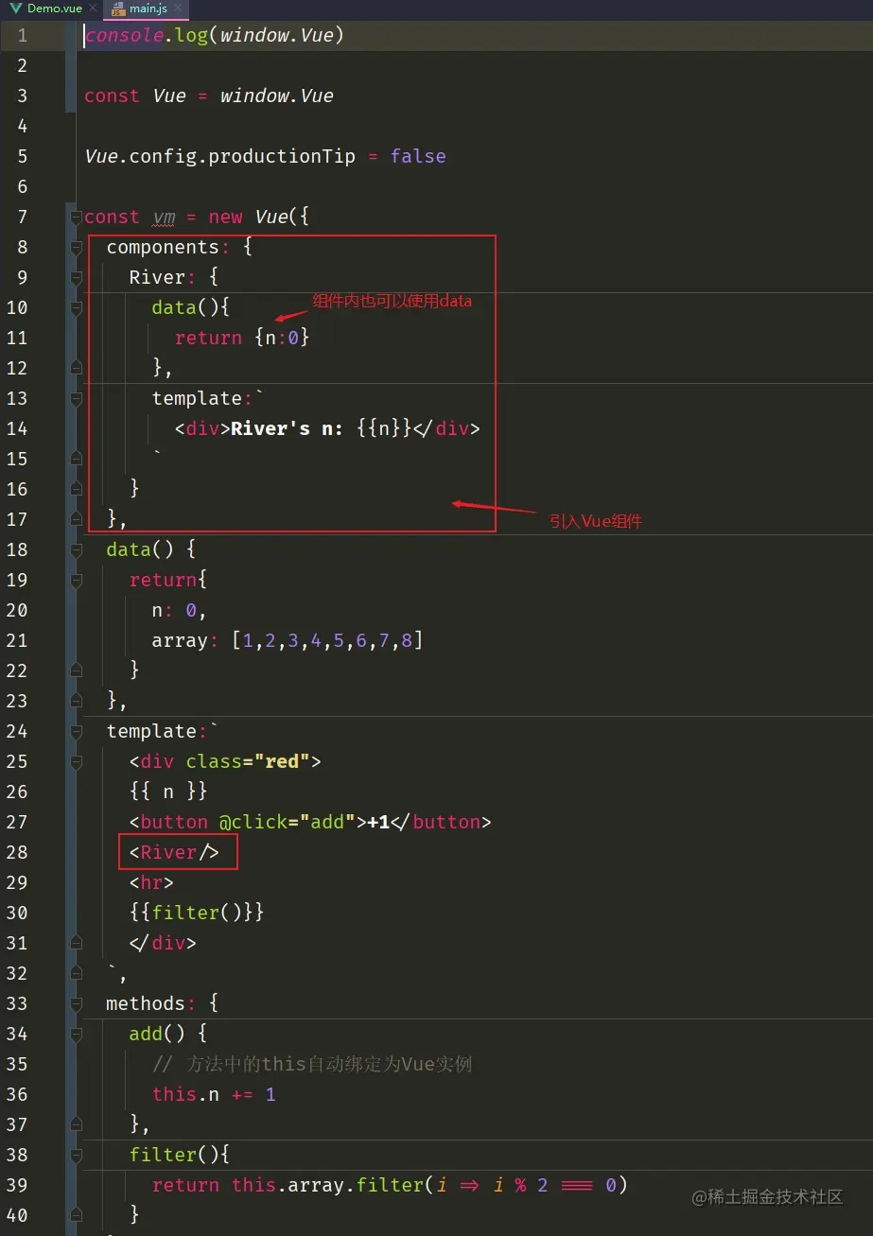Click the 'components' key on line 8
This screenshot has height=1236, width=873.
click(163, 248)
